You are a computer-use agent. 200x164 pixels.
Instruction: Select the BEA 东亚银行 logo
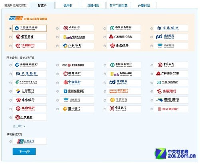click(x=171, y=109)
